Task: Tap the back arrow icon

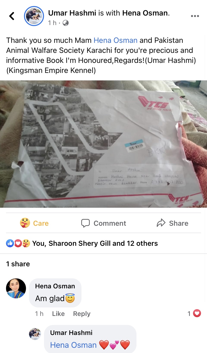Action: 11,16
